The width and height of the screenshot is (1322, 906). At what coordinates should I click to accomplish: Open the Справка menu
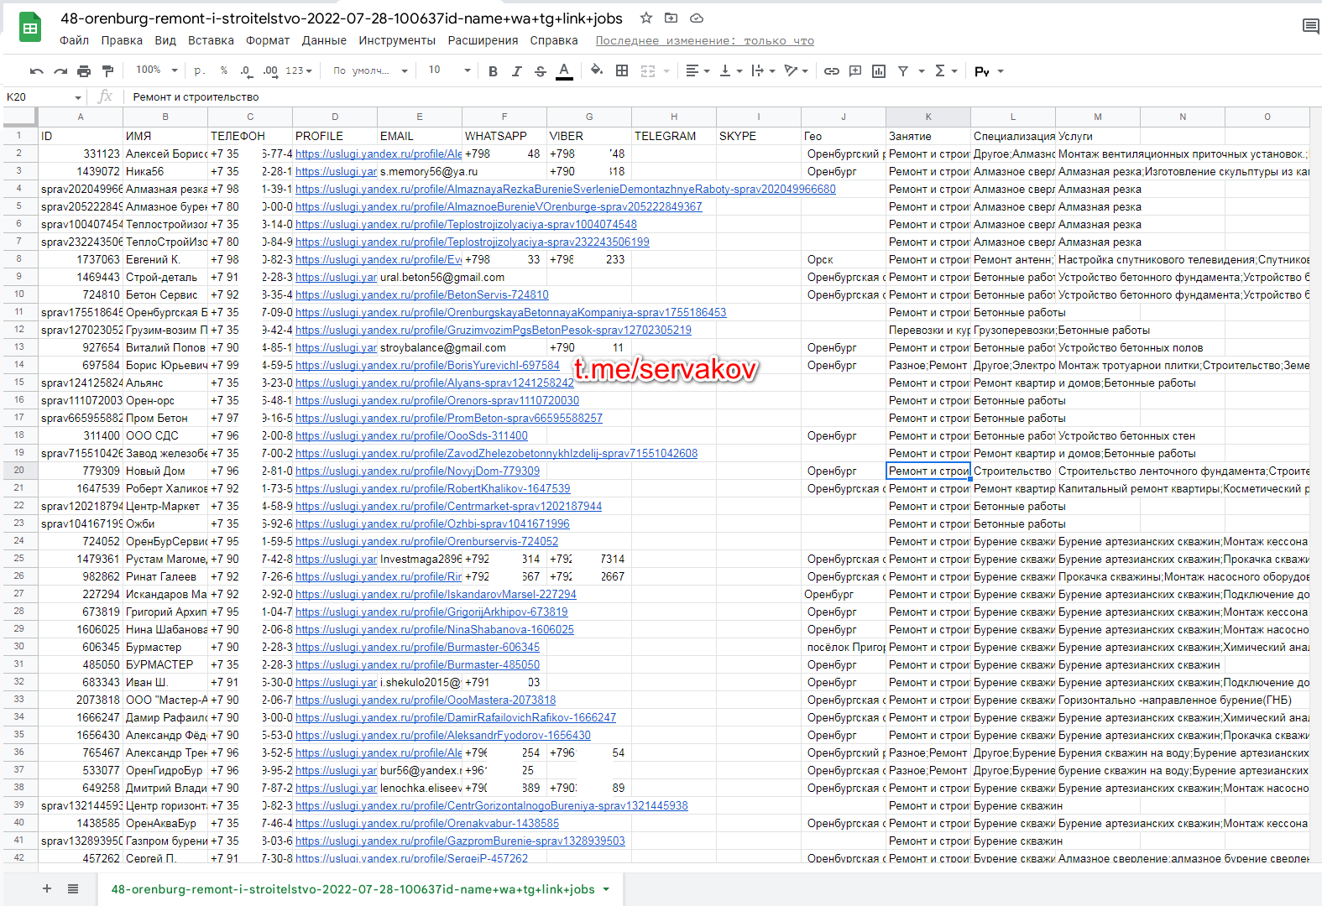(x=554, y=40)
